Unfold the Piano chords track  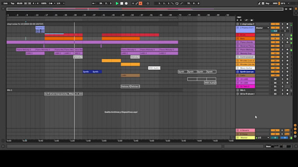click(238, 42)
